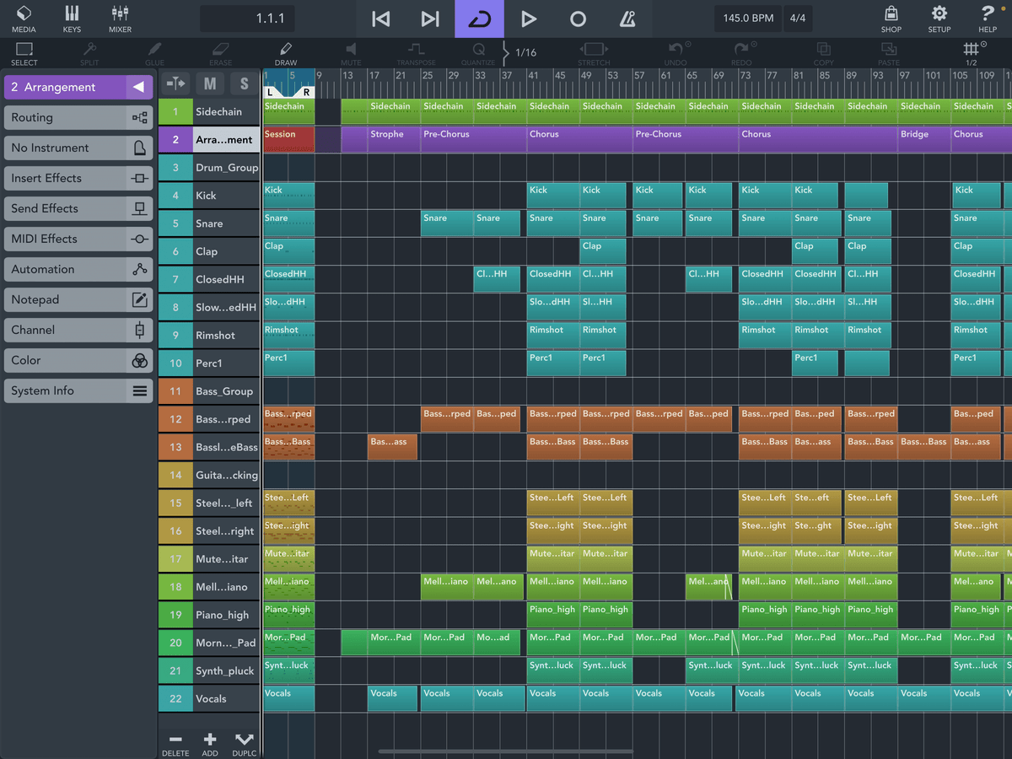Open the metronome settings icon
Viewport: 1012px width, 759px height.
click(627, 19)
